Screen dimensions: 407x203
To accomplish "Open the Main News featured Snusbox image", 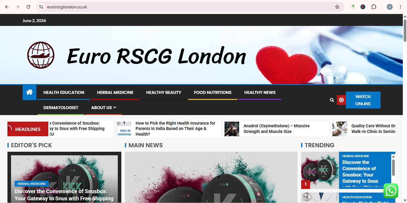I will [211, 177].
